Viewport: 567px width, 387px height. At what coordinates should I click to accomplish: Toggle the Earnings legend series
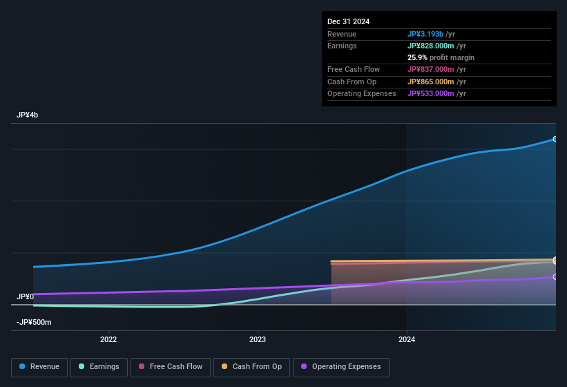[99, 367]
